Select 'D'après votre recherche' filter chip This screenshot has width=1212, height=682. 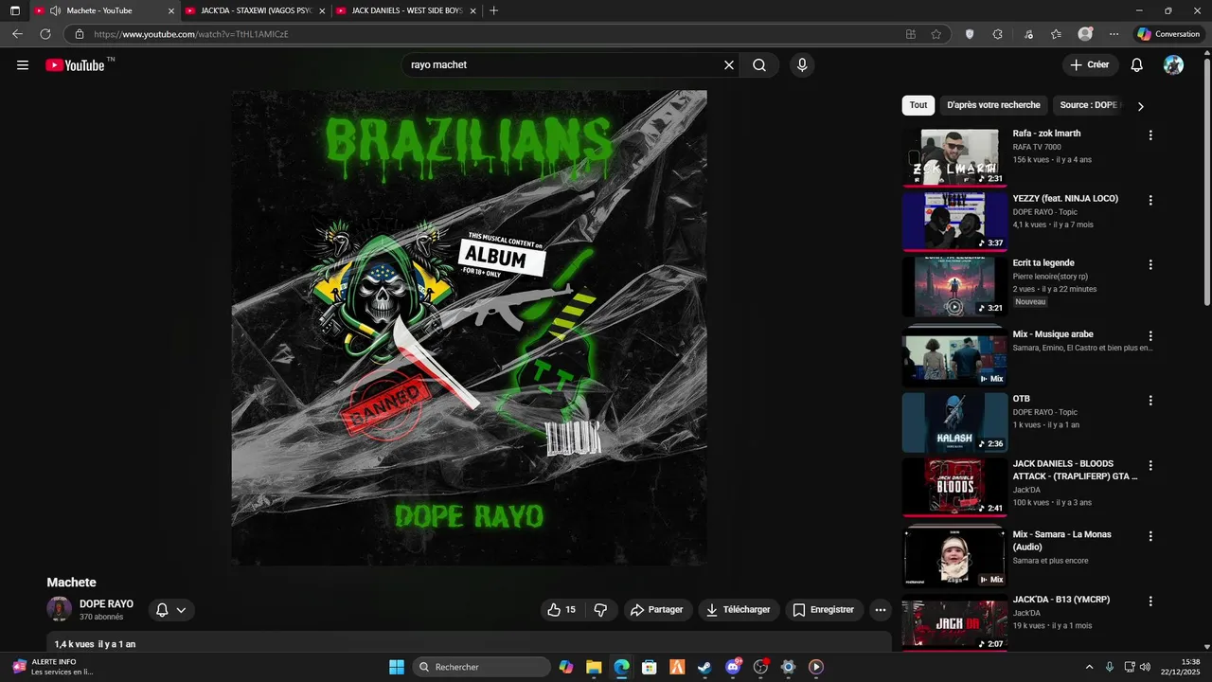[x=993, y=105]
